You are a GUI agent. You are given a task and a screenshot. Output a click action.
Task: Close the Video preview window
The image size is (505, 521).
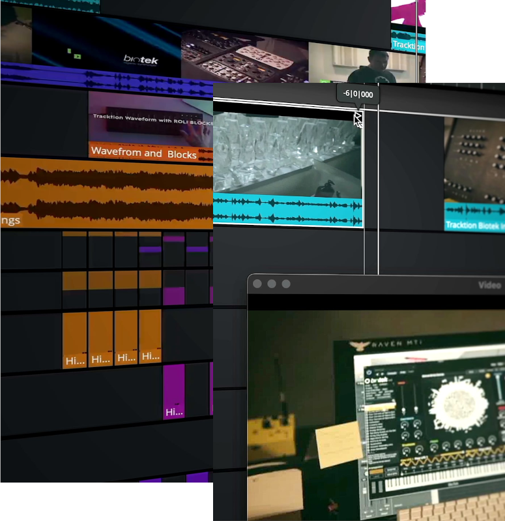click(x=257, y=284)
